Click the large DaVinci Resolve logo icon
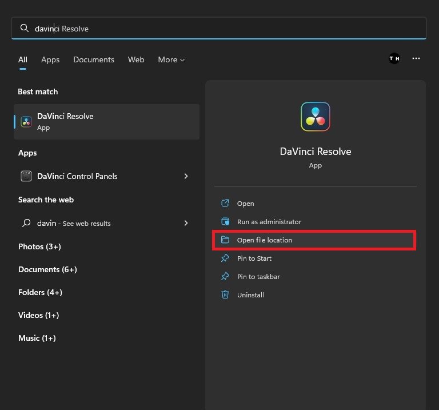This screenshot has width=439, height=410. tap(315, 117)
